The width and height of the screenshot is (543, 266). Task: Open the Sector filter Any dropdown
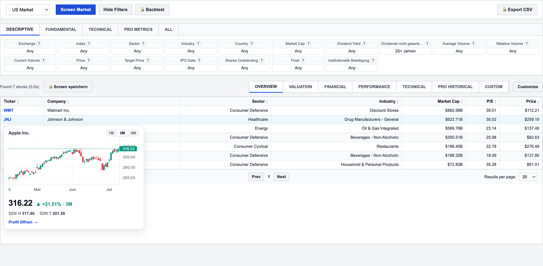pyautogui.click(x=137, y=51)
